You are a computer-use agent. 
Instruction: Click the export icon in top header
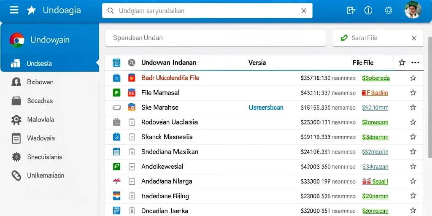point(351,11)
